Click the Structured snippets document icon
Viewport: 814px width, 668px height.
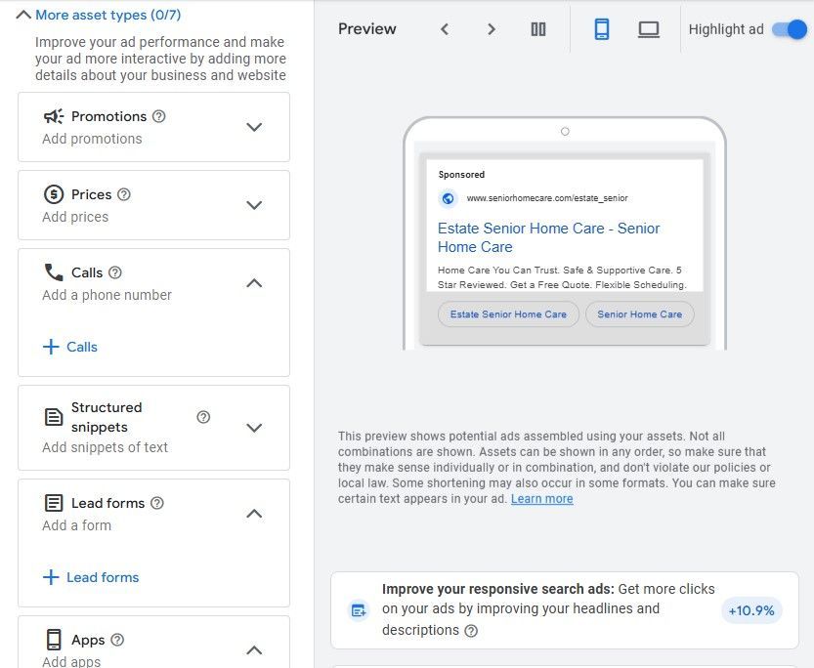point(54,416)
